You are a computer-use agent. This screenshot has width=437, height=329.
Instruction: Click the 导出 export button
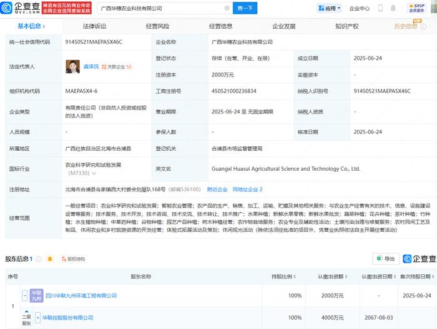[386, 259]
